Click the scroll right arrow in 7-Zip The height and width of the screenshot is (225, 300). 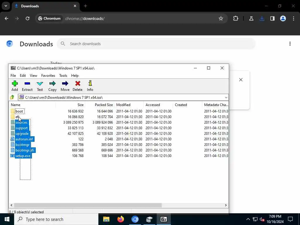pyautogui.click(x=226, y=205)
